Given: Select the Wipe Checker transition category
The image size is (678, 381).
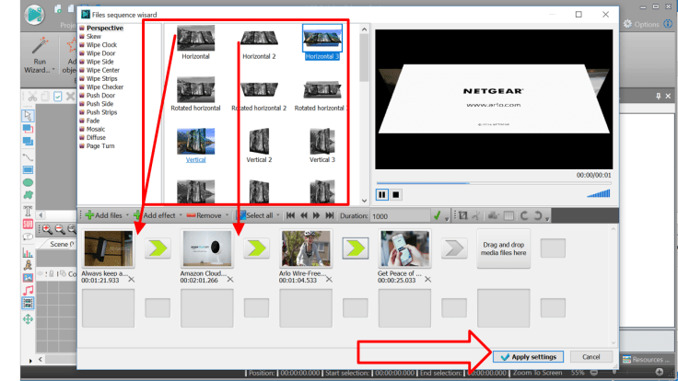Looking at the screenshot, I should tap(105, 87).
